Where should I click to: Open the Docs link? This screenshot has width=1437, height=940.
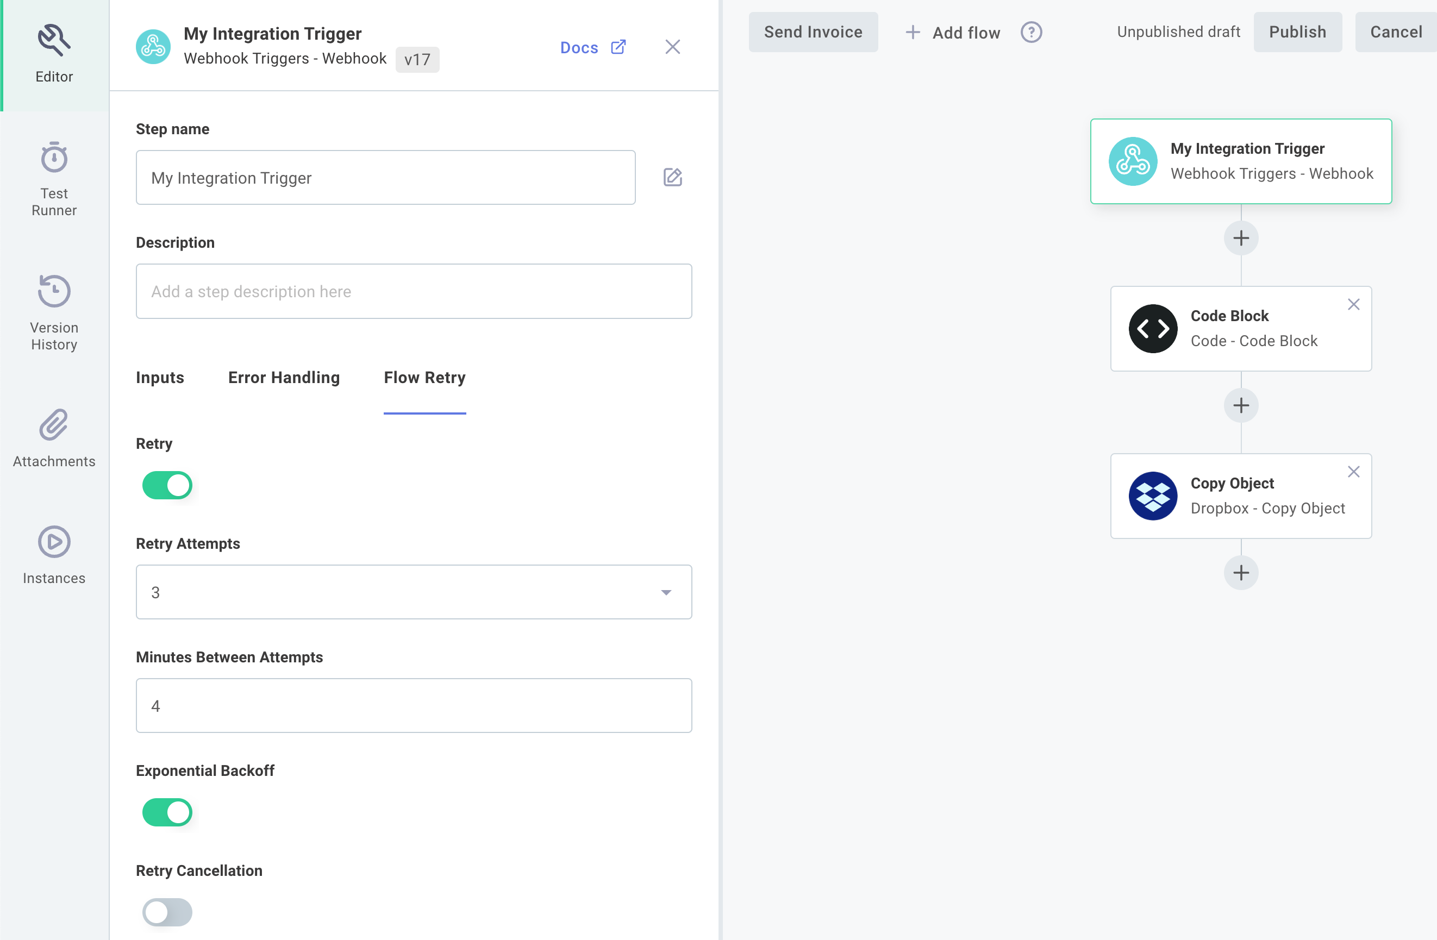(592, 47)
